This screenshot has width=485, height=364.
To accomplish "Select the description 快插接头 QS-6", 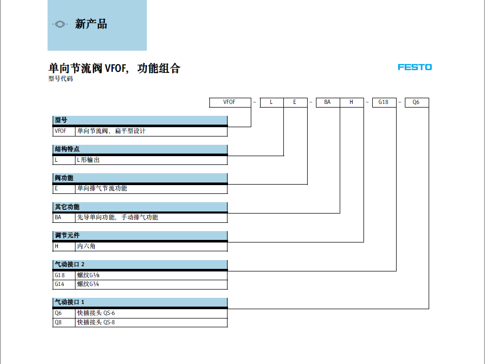I will pos(96,313).
